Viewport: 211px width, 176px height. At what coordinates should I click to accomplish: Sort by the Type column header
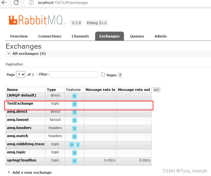[x=51, y=90]
